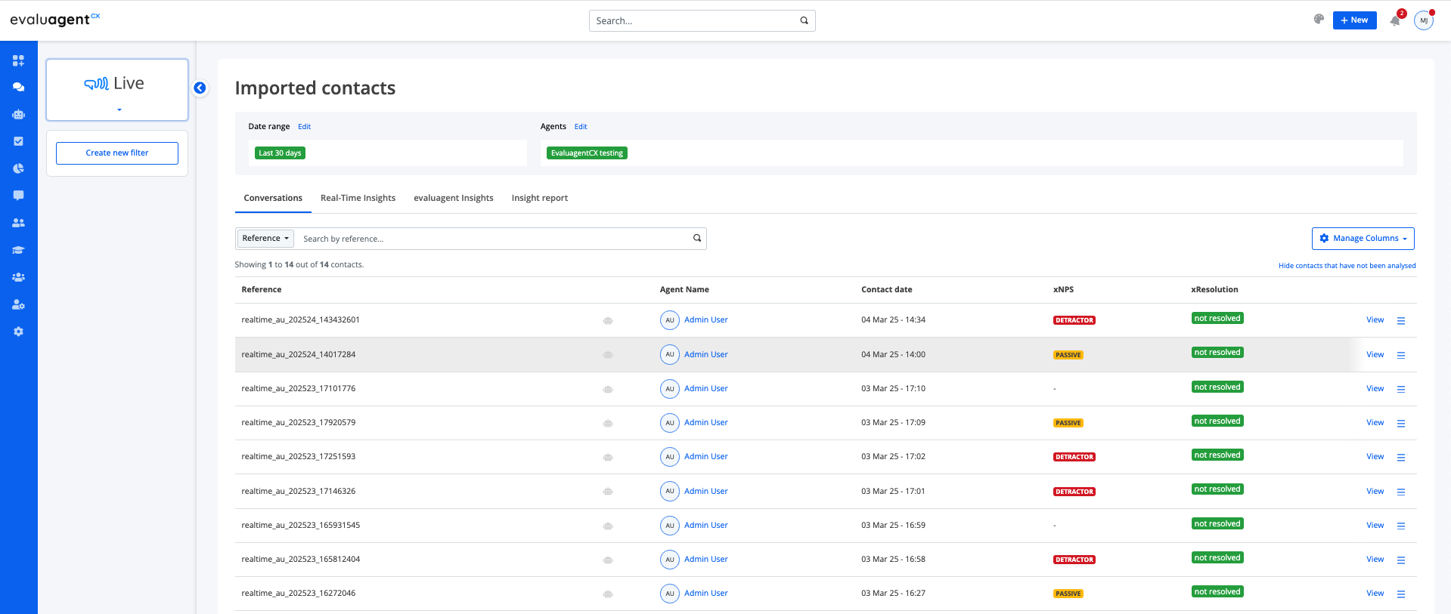
Task: Collapse the filter panel with the arrow button
Action: point(200,88)
